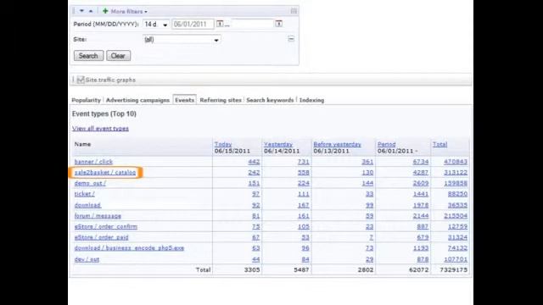Click the period total cell 62072
The height and width of the screenshot is (305, 543).
[418, 269]
